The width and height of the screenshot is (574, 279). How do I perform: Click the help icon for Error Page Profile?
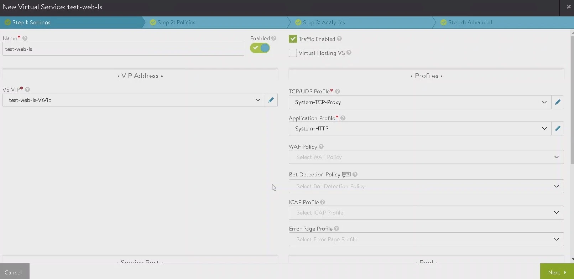pyautogui.click(x=336, y=228)
